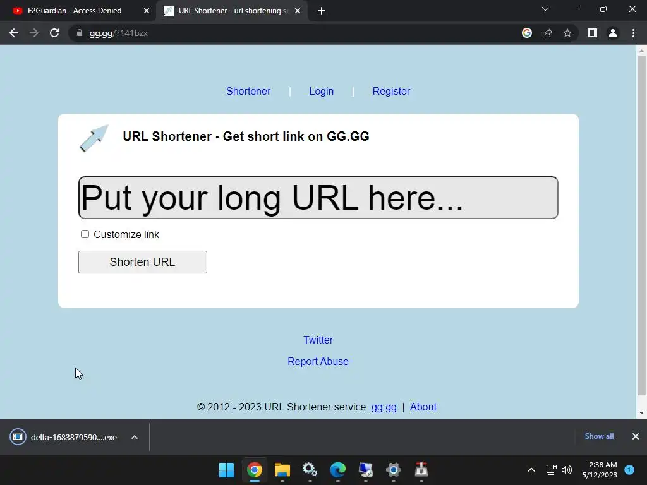Click the scrollbar down arrow
647x485 pixels.
coord(641,413)
